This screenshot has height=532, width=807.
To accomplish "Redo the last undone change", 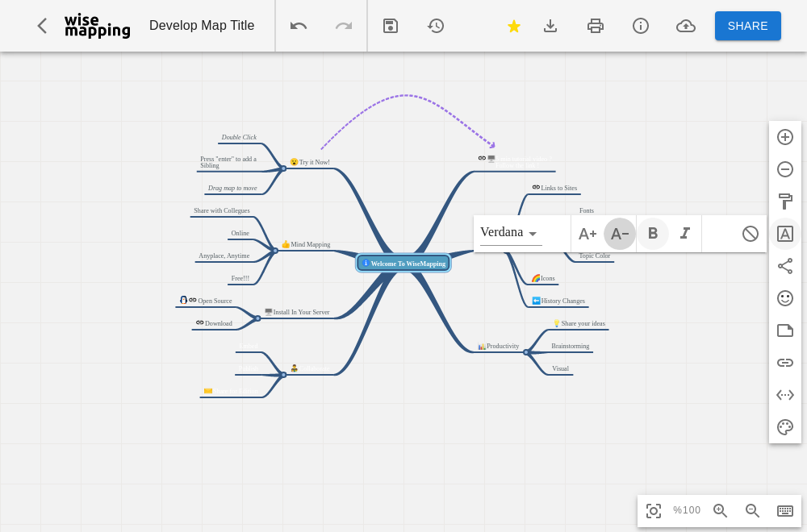I will (344, 26).
